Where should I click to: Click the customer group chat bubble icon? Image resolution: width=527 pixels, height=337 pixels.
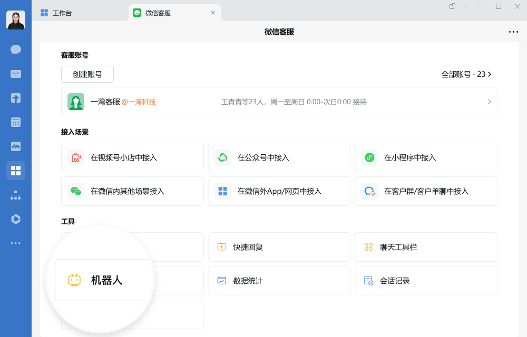370,191
